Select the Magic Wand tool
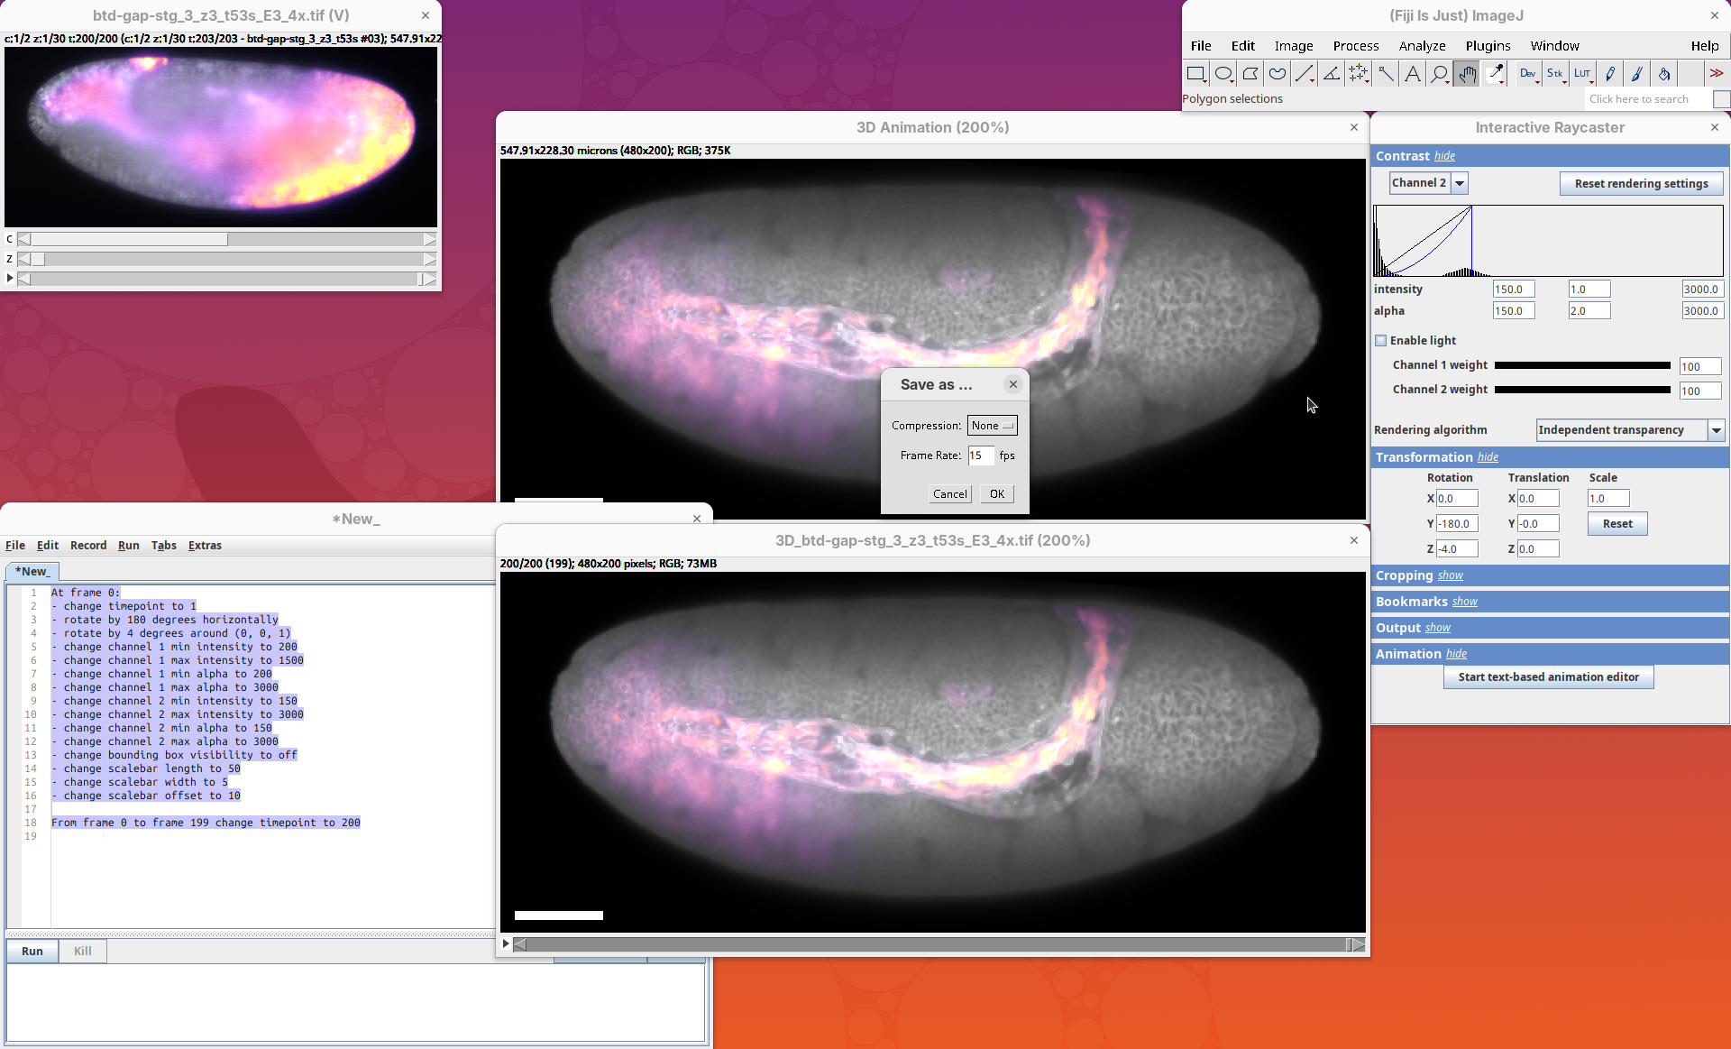Screen dimensions: 1731x1049 tap(1385, 74)
